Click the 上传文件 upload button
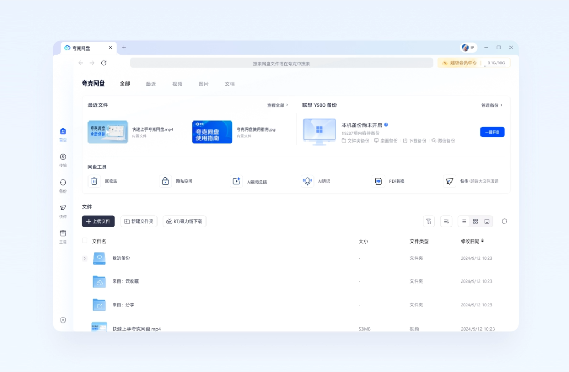The image size is (569, 372). [x=99, y=221]
